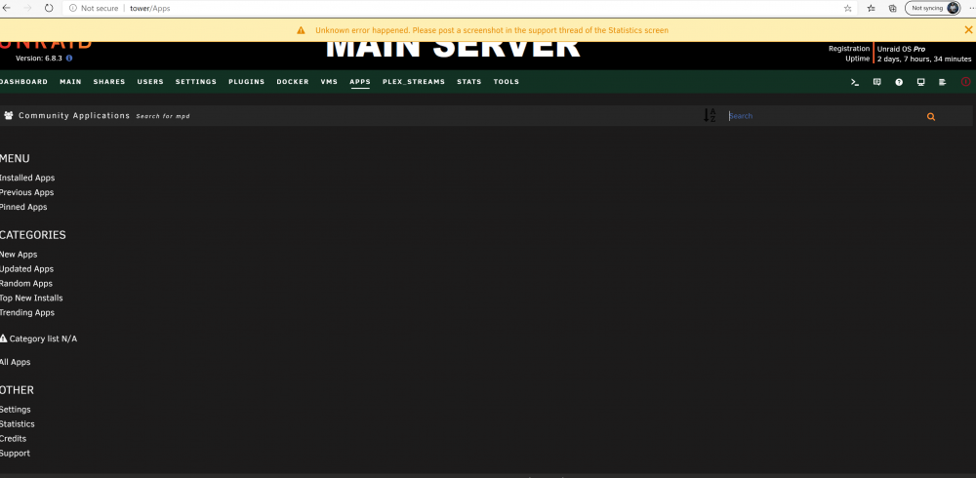The width and height of the screenshot is (976, 478).
Task: Click the uptime value text
Action: (x=924, y=60)
